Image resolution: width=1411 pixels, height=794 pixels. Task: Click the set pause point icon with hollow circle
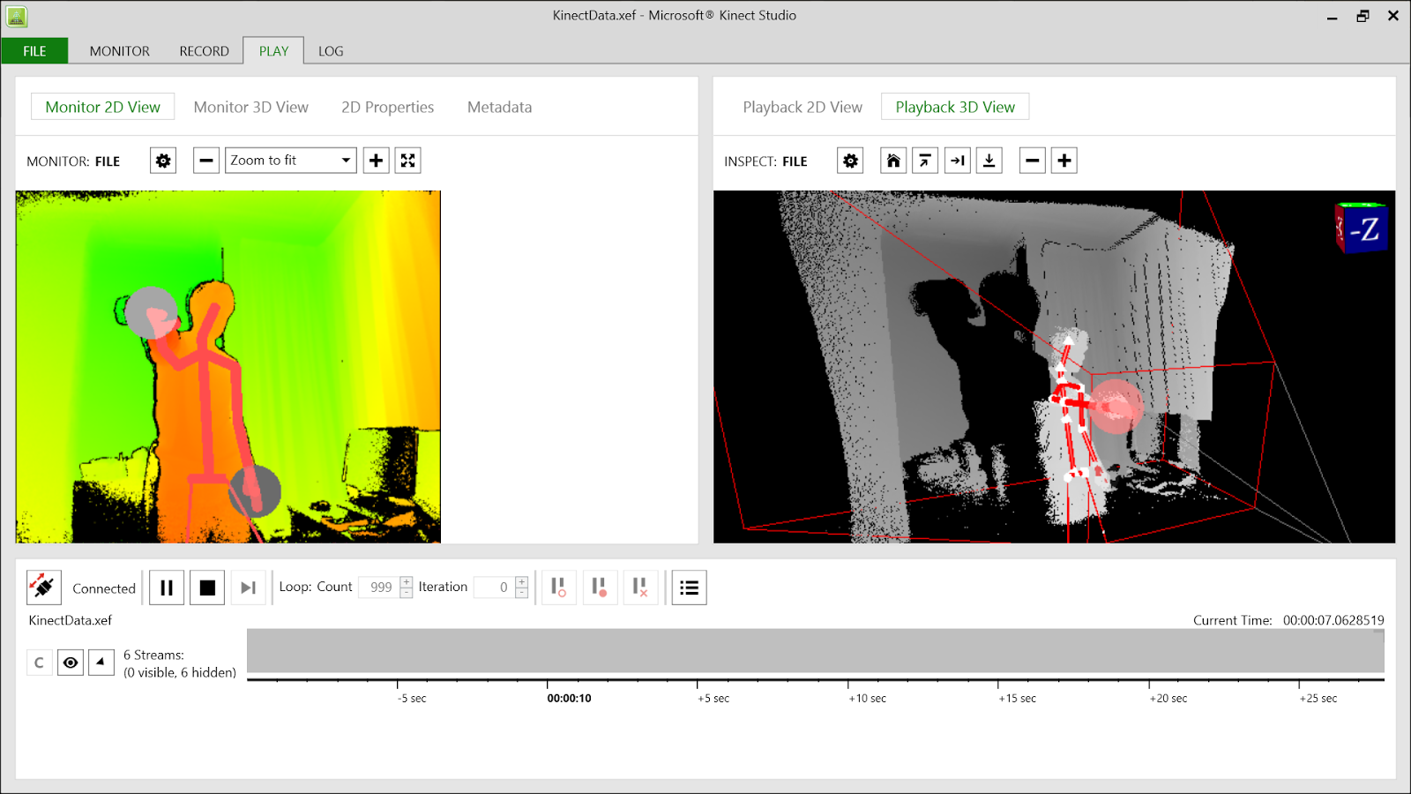(x=558, y=587)
